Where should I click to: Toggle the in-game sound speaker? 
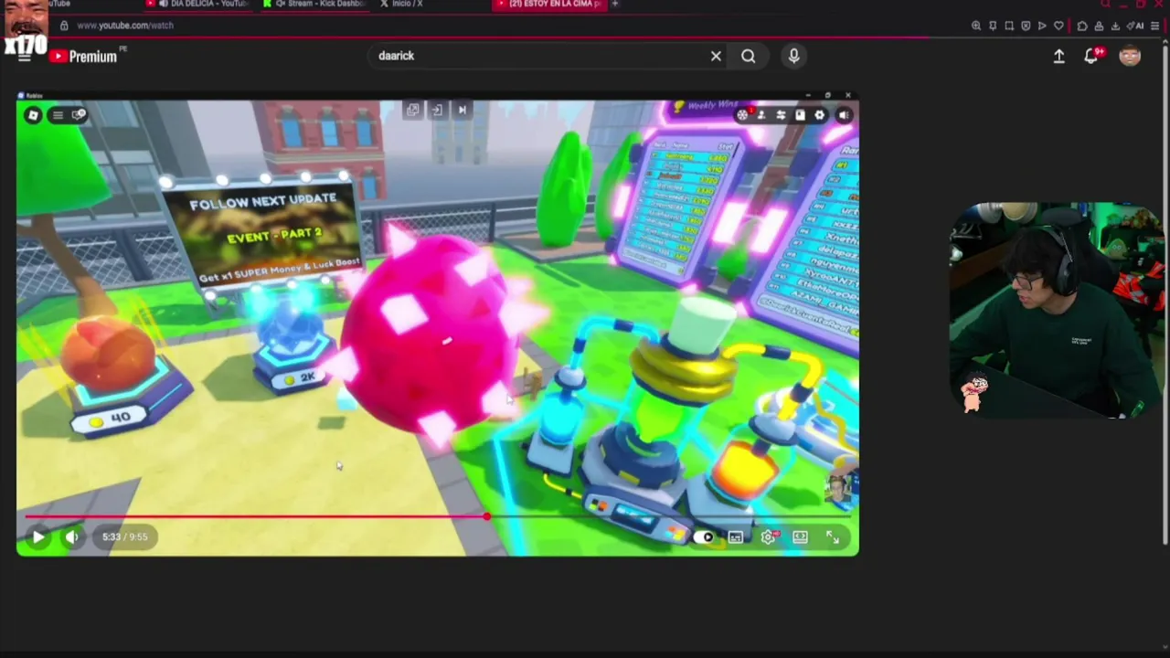[x=844, y=115]
